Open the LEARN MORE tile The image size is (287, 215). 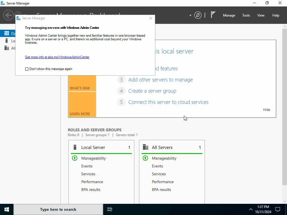[82, 104]
